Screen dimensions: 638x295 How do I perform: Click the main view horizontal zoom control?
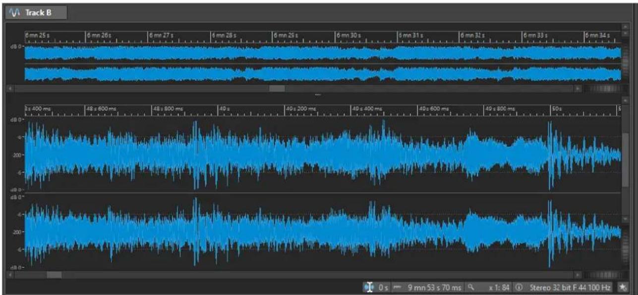(x=602, y=274)
